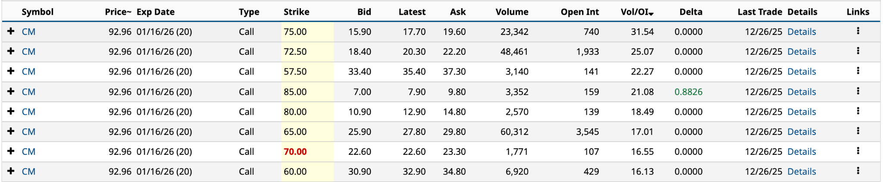The width and height of the screenshot is (883, 182).
Task: Open three-dot menu for 85.00 strike row
Action: coord(858,91)
